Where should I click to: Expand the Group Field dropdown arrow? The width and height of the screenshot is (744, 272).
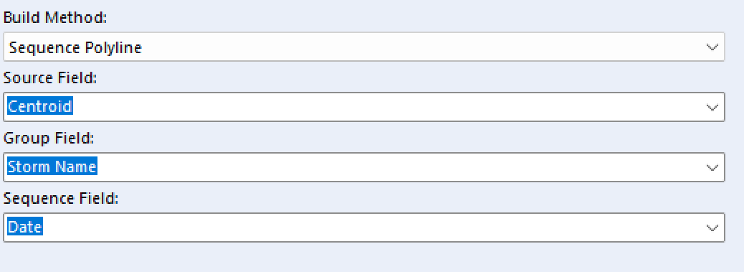[x=712, y=167]
